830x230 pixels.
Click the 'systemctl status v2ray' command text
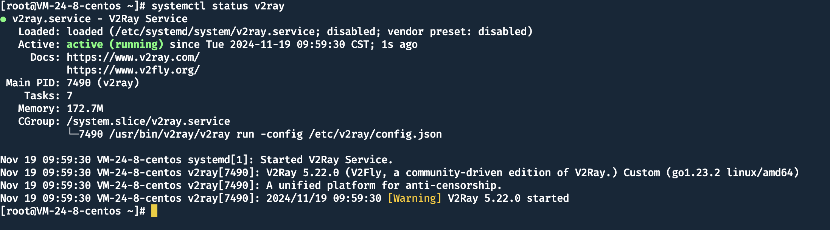(x=218, y=6)
